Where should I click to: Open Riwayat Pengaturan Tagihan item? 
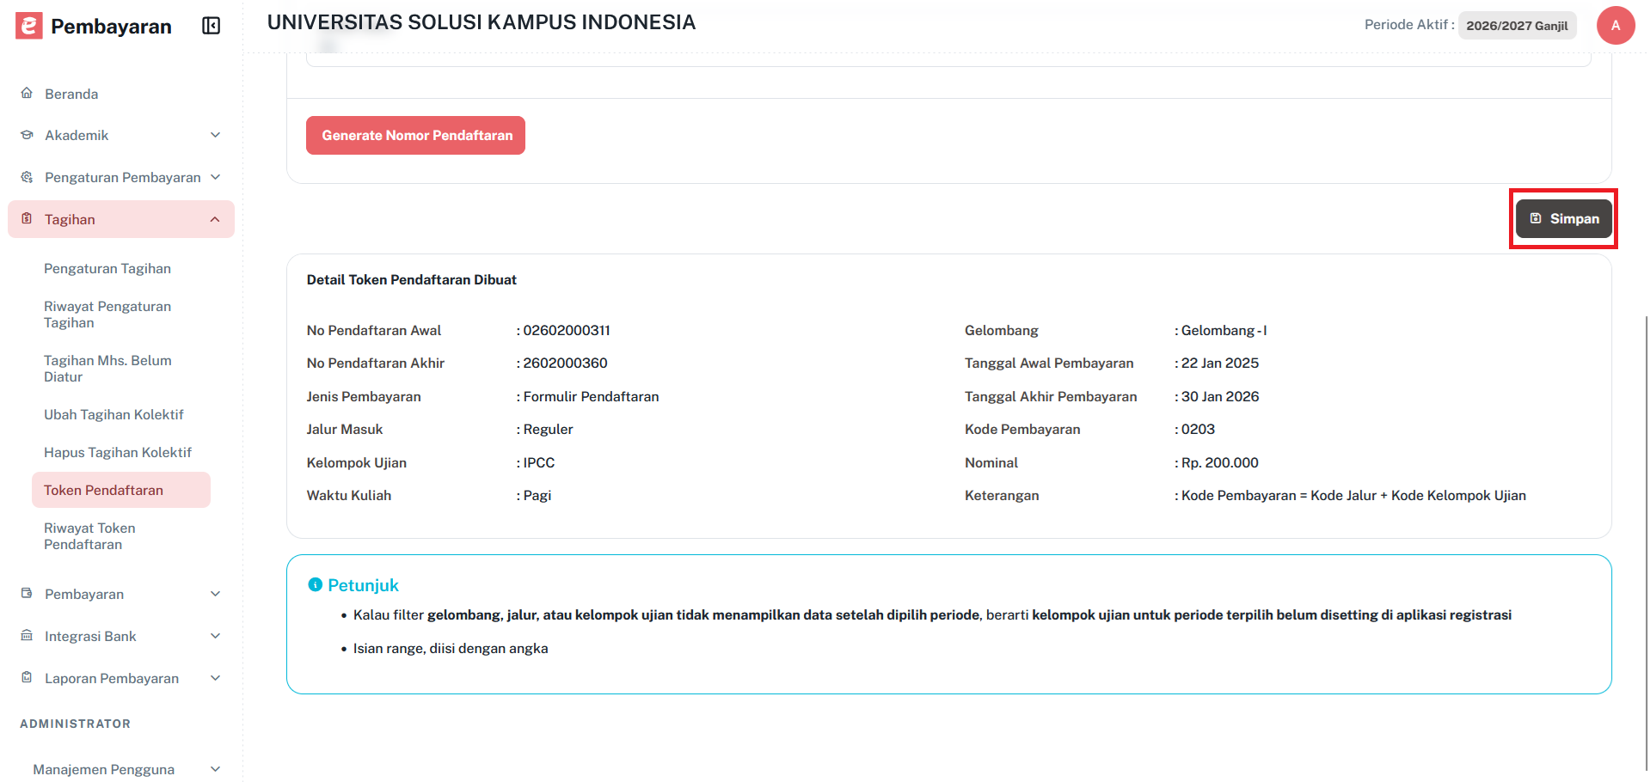[x=107, y=315]
